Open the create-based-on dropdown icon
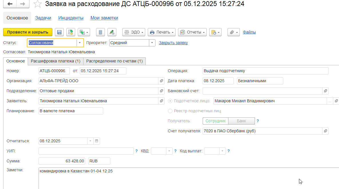This screenshot has width=339, height=189. 84,32
